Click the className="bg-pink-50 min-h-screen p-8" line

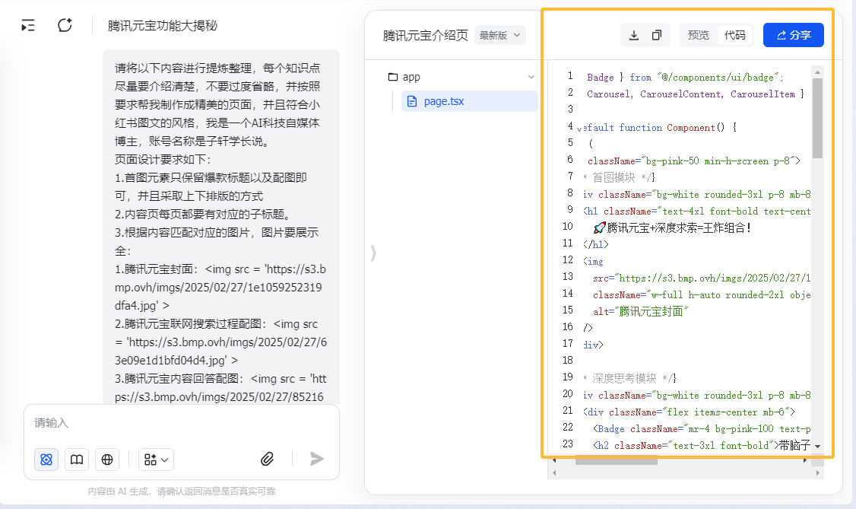point(693,161)
